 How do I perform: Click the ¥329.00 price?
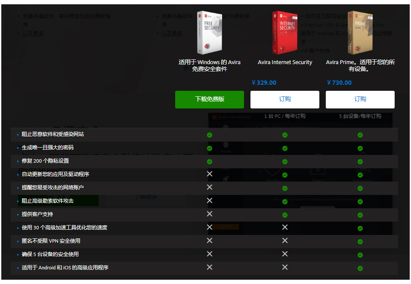pos(264,83)
